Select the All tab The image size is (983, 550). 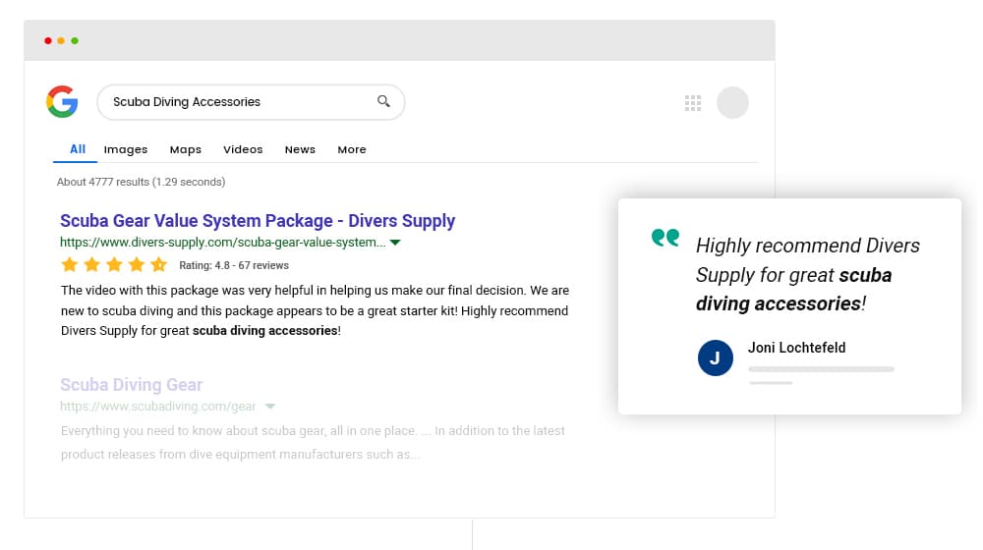77,149
